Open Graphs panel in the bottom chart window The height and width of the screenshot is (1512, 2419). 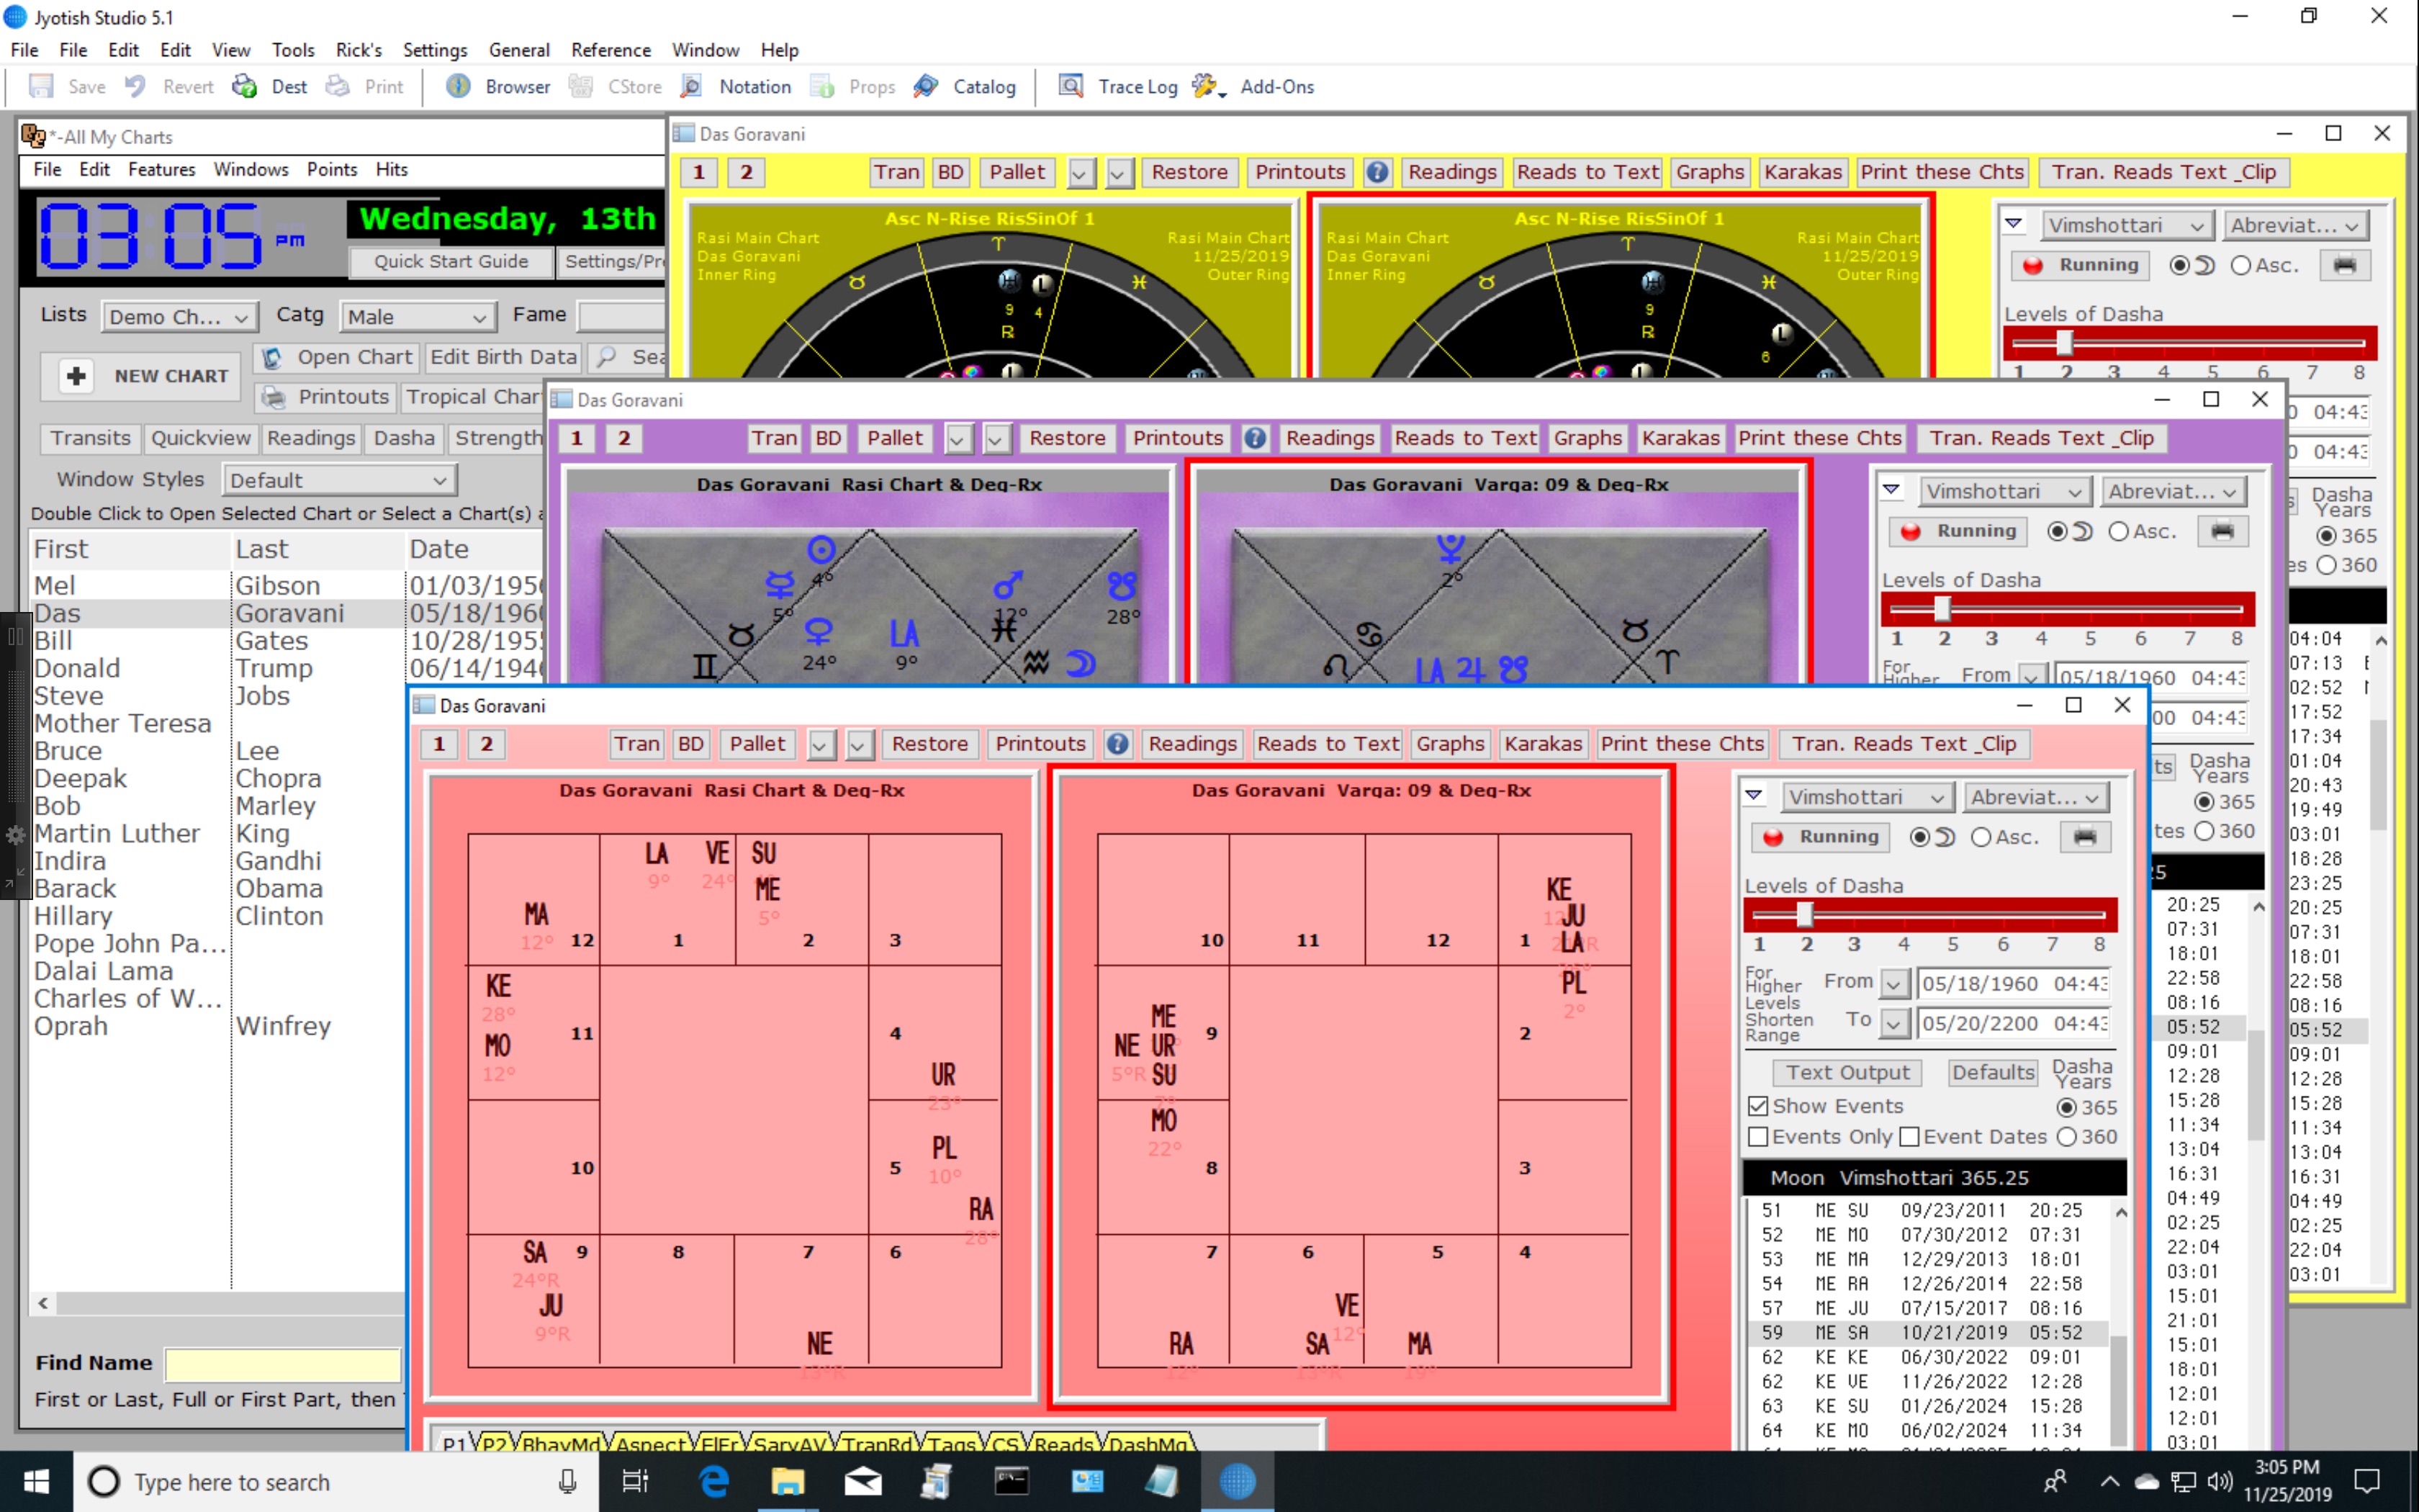[1447, 744]
